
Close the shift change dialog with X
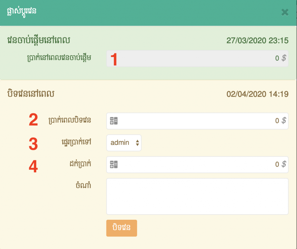click(x=285, y=12)
